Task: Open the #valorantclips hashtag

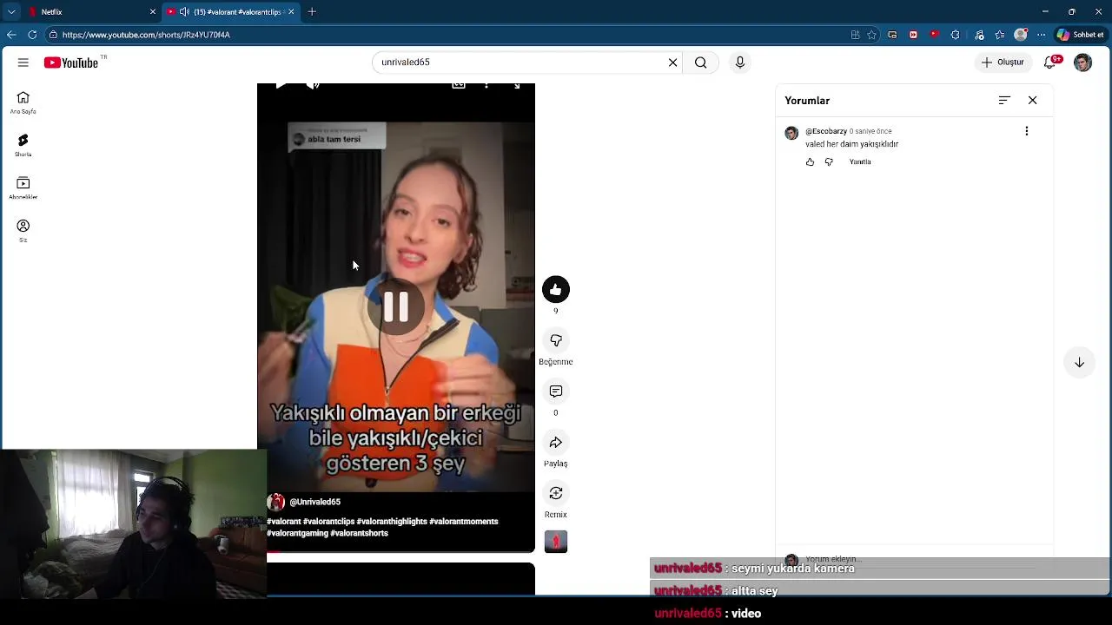Action: 328,522
